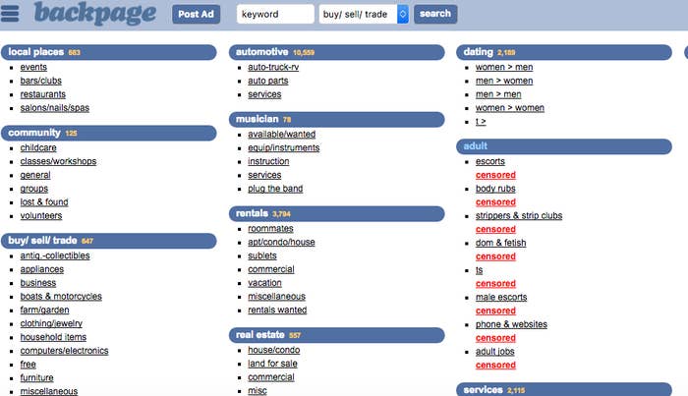Open the childcare link
The width and height of the screenshot is (688, 396).
click(38, 147)
